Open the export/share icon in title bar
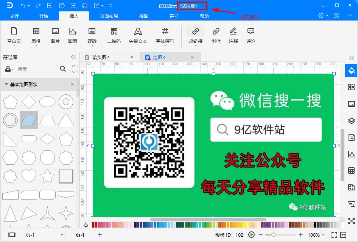The image size is (358, 242). [x=97, y=5]
